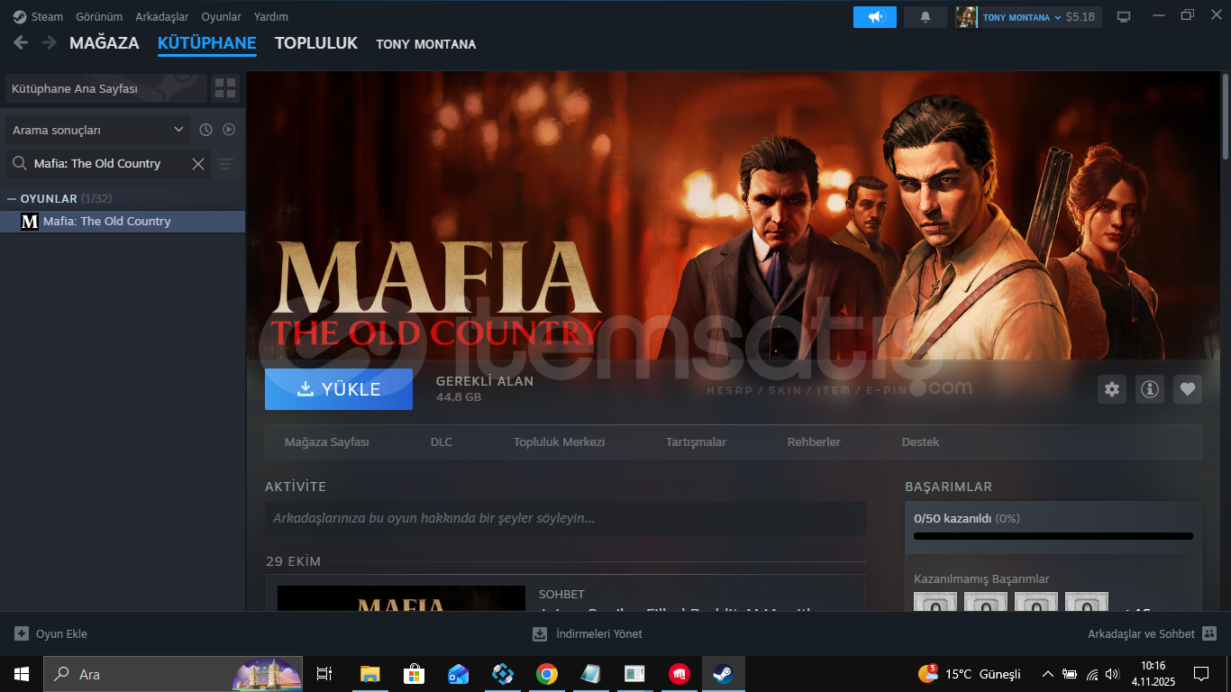Screen dimensions: 1231x692
Task: Click the Mafia search input field
Action: point(108,164)
